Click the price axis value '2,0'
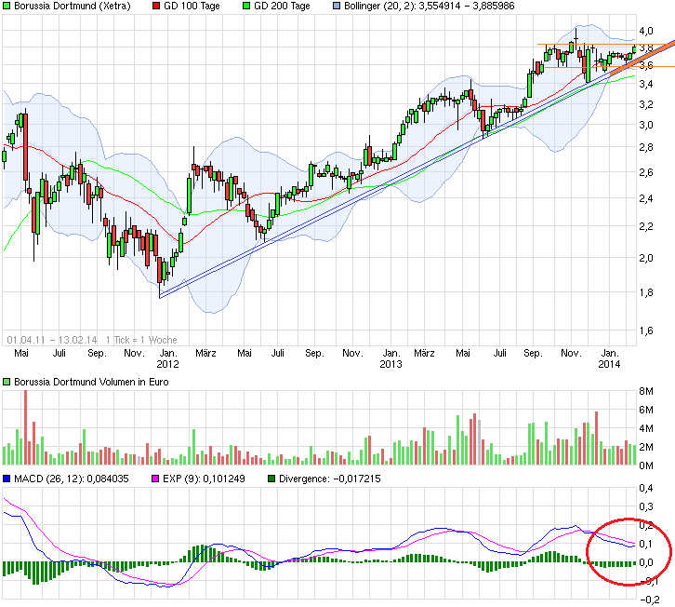 [x=646, y=258]
